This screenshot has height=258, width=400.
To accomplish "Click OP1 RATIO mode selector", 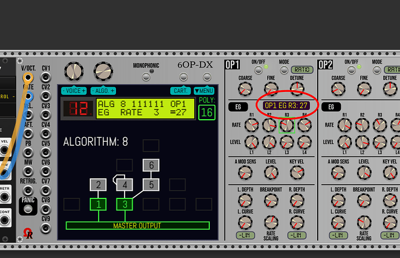I will click(x=301, y=70).
